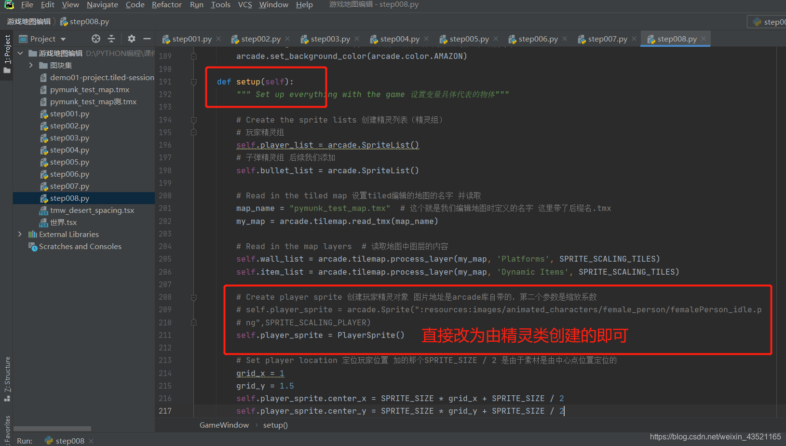Click the locate current file crosshair icon
786x446 pixels.
pos(96,39)
